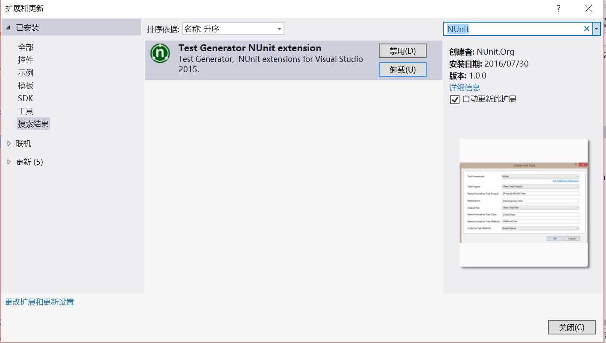Screen dimensions: 606x343
Task: Click the Create Unit Tests preview thumbnail
Action: click(524, 203)
